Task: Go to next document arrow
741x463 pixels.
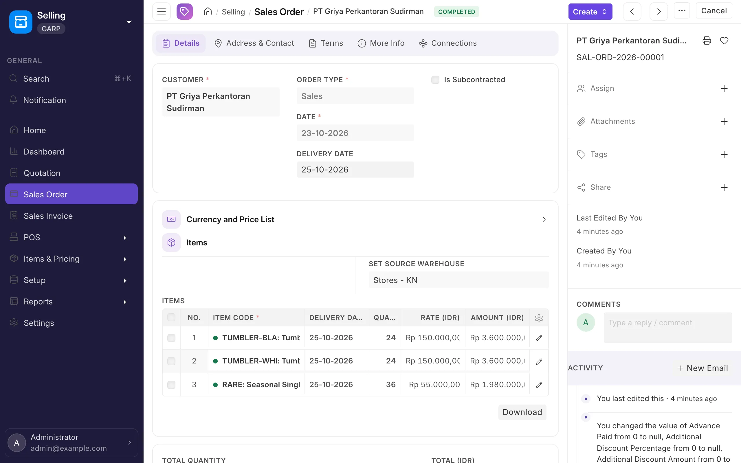Action: pyautogui.click(x=659, y=12)
